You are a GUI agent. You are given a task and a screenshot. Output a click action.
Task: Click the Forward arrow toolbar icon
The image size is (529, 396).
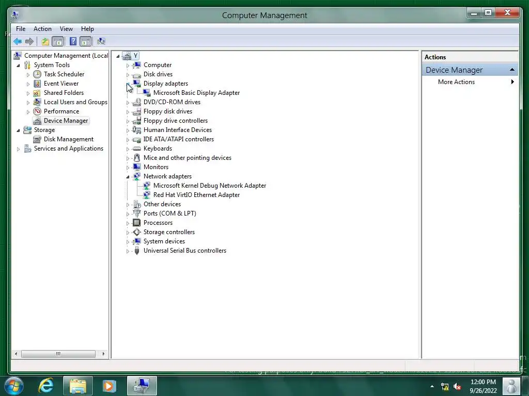[29, 41]
